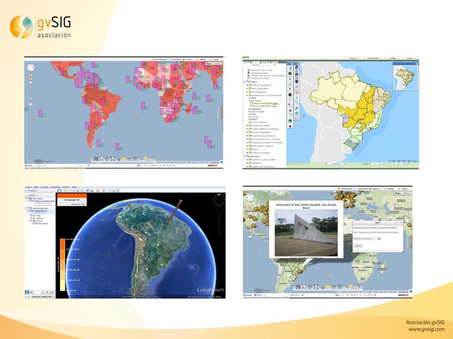This screenshot has height=339, width=453.
Task: Pick the Street View pegman on the top-left world map
Action: point(31,77)
